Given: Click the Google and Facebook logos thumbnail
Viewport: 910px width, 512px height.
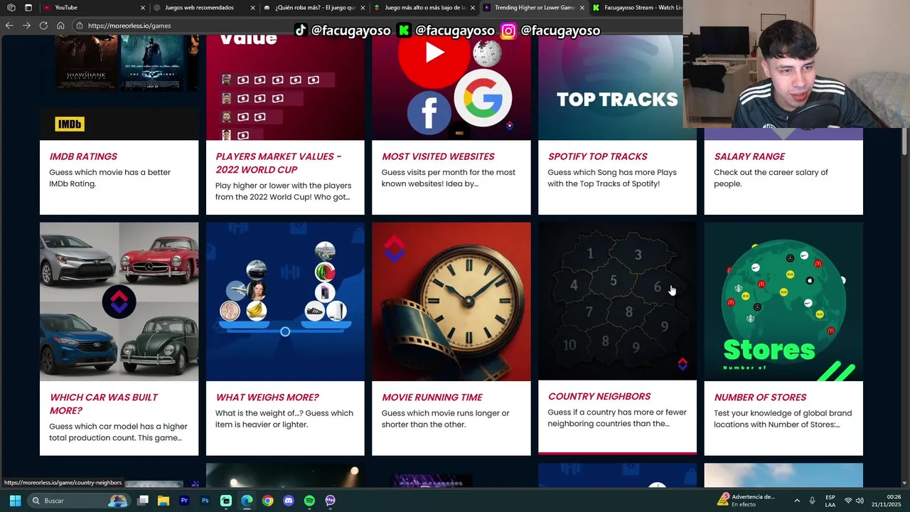Looking at the screenshot, I should click(451, 87).
